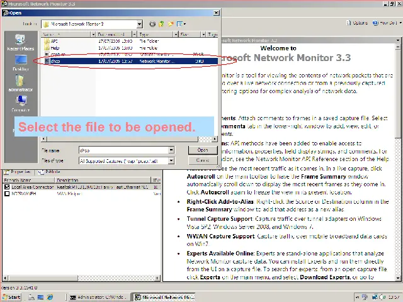Go up one folder level icon

point(161,24)
